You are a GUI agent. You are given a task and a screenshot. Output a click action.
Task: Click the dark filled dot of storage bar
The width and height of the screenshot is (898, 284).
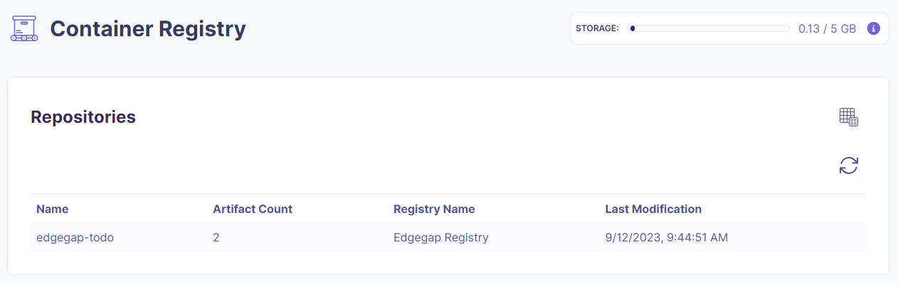pos(633,28)
